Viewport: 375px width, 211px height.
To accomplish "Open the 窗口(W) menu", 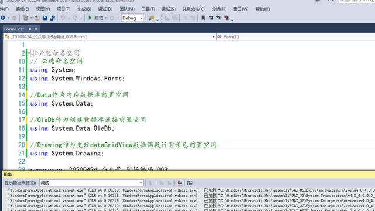I will point(241,9).
